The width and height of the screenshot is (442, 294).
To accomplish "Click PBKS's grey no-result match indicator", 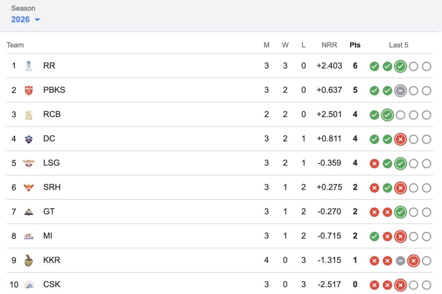I will (401, 91).
